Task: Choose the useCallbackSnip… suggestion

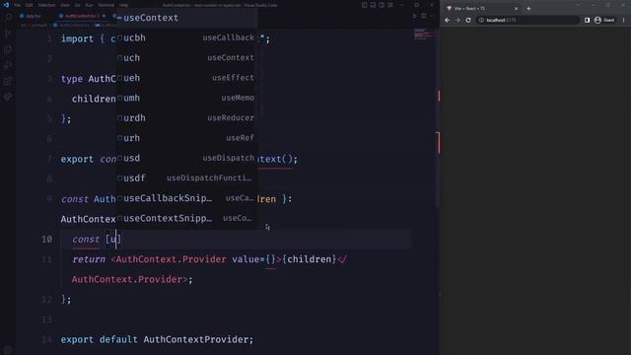Action: click(186, 198)
